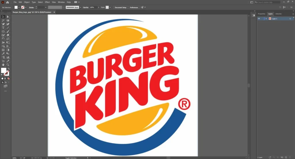The image size is (295, 159).
Task: Select the Free Transform tool
Action: tap(8, 43)
